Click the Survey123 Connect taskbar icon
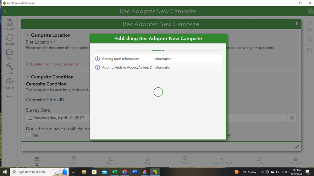The image size is (314, 176). 155,172
